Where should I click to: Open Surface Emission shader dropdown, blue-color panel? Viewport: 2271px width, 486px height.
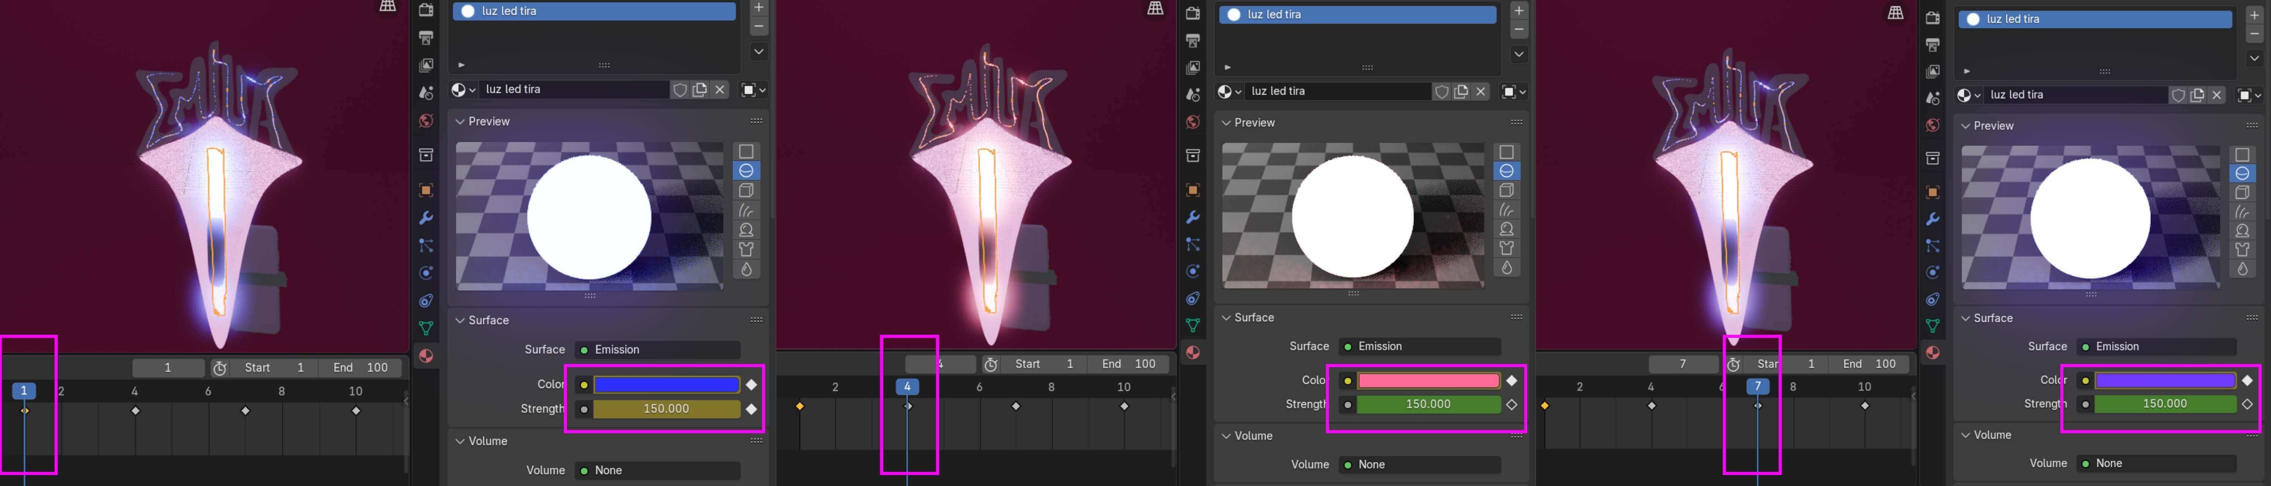tap(658, 350)
